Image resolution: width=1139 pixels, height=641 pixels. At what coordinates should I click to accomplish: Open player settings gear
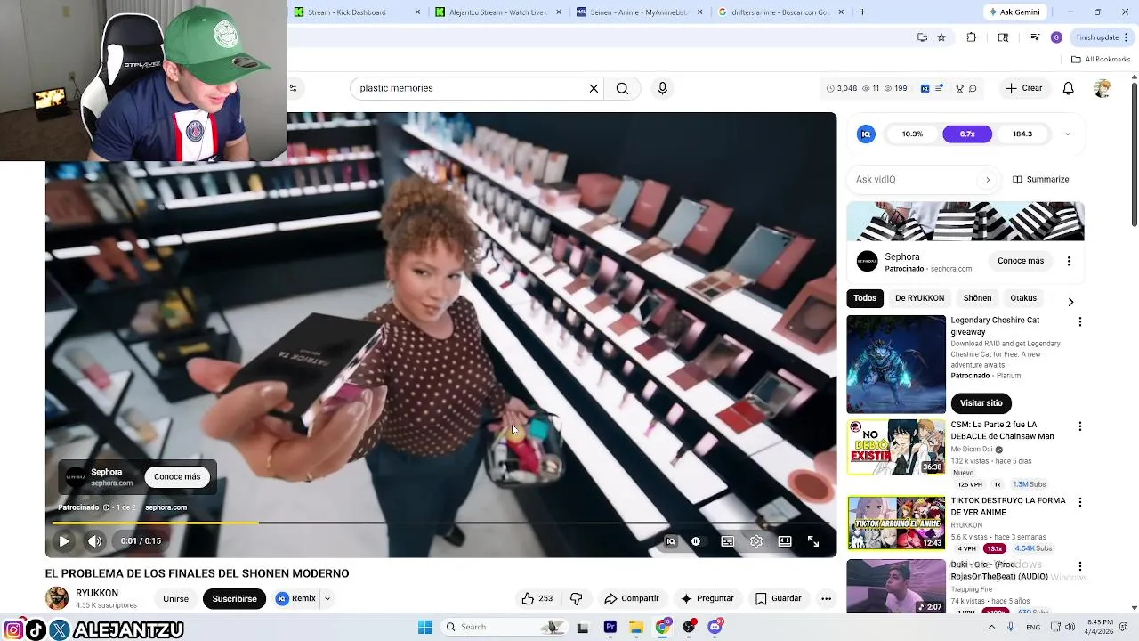click(x=756, y=541)
